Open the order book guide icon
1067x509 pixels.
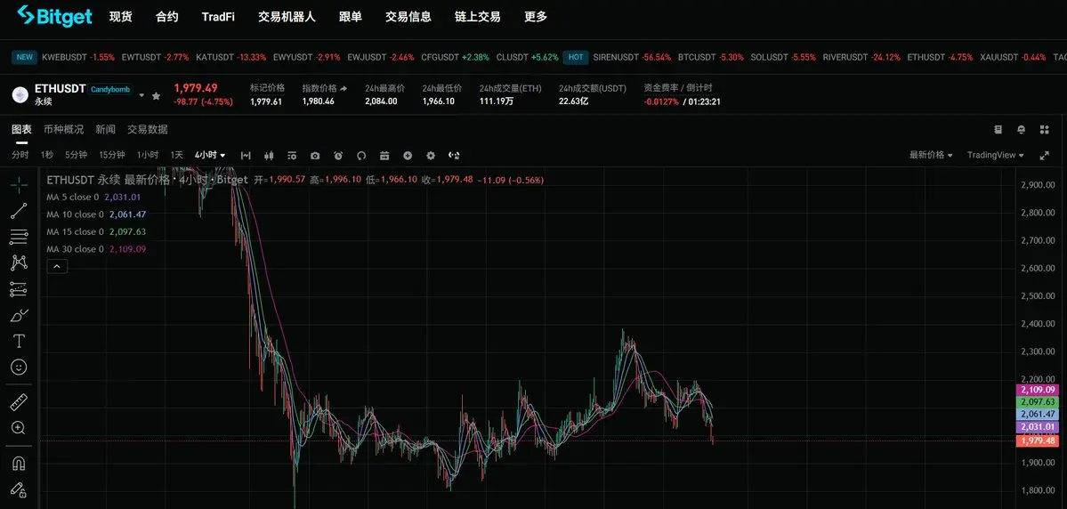(998, 129)
